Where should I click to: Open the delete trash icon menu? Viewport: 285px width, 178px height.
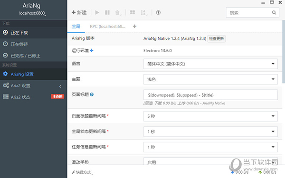pyautogui.click(x=118, y=12)
